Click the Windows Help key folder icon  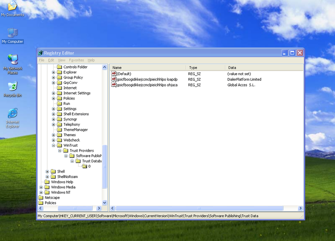47,182
